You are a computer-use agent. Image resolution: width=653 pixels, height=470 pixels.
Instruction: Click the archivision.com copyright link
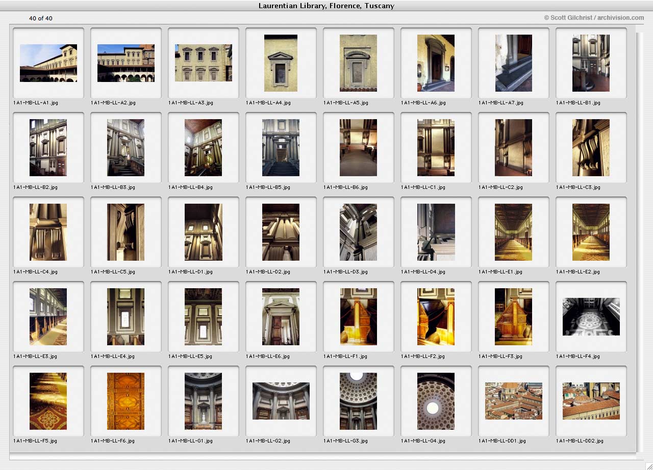[594, 18]
